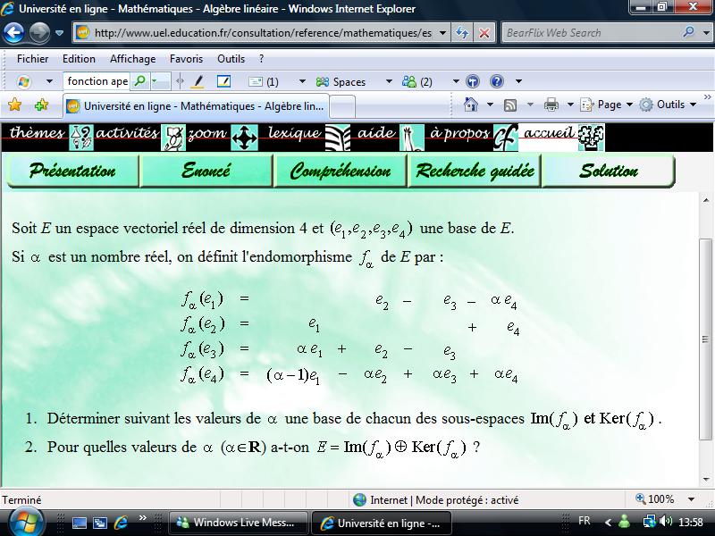Viewport: 715px width, 536px height.
Task: Click the Internet Explorer quick launch icon
Action: tap(121, 523)
